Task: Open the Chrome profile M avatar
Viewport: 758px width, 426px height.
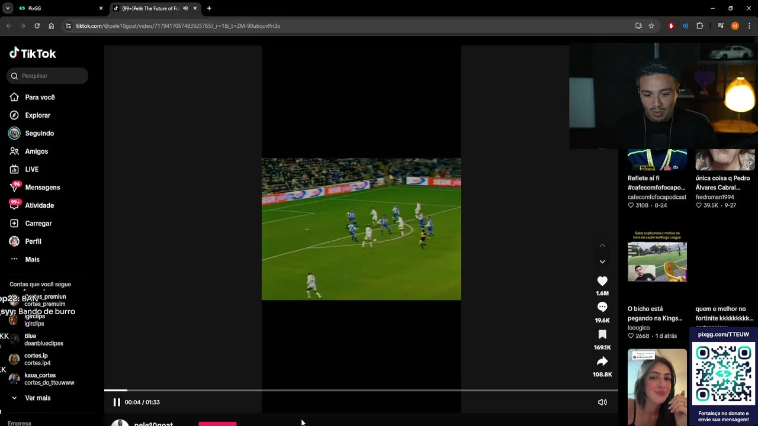Action: tap(735, 26)
